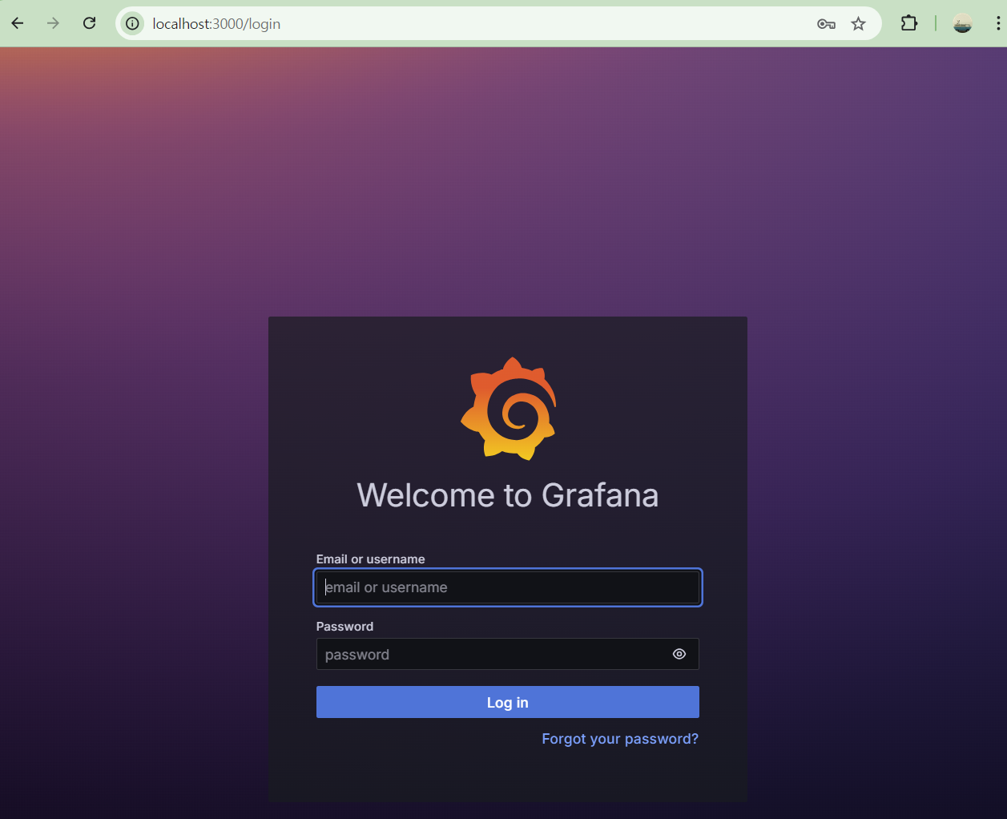
Task: Open the Chrome three-dot menu
Action: point(997,23)
